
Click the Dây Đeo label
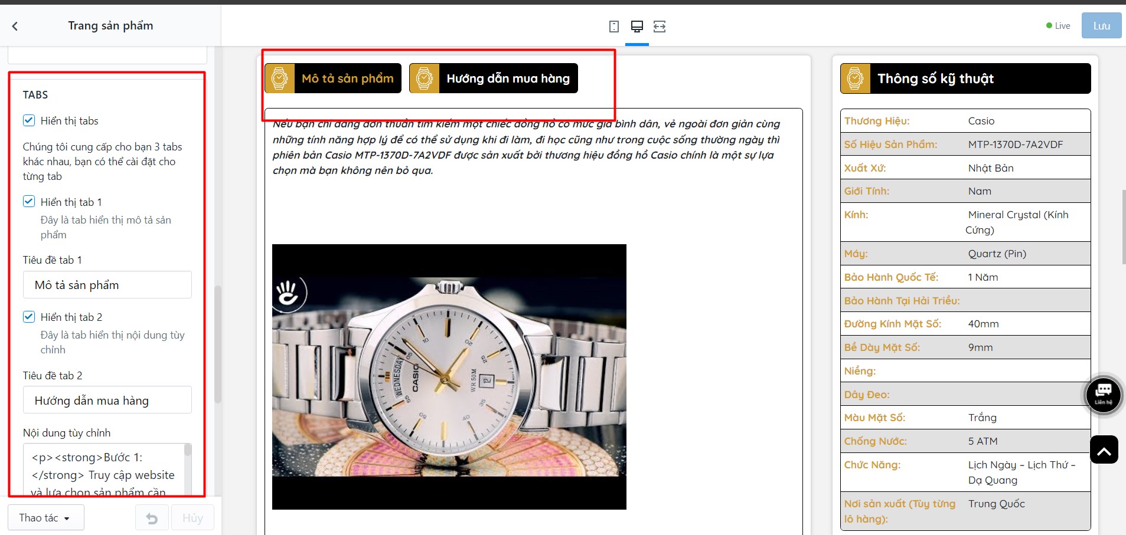[x=867, y=395]
